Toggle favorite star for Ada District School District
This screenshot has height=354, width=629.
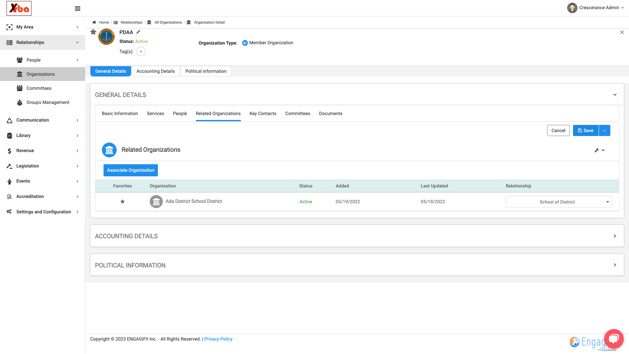coord(123,202)
